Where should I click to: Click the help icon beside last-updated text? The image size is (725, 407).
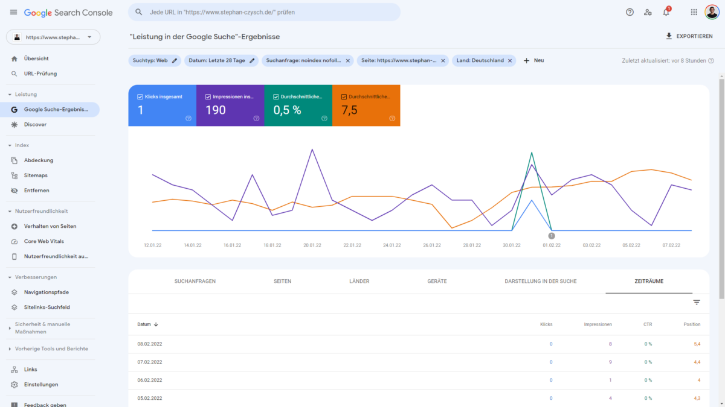(711, 61)
